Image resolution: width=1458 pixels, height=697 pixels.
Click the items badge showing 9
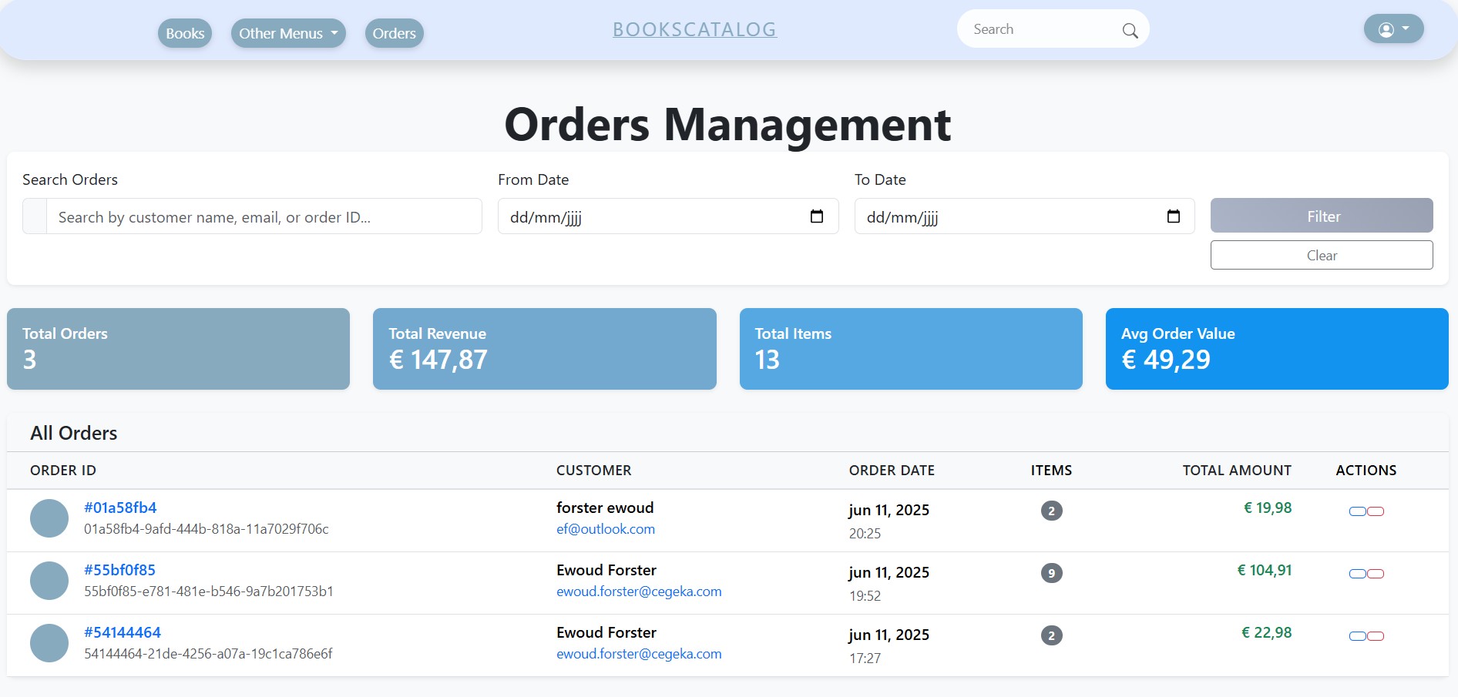point(1052,573)
